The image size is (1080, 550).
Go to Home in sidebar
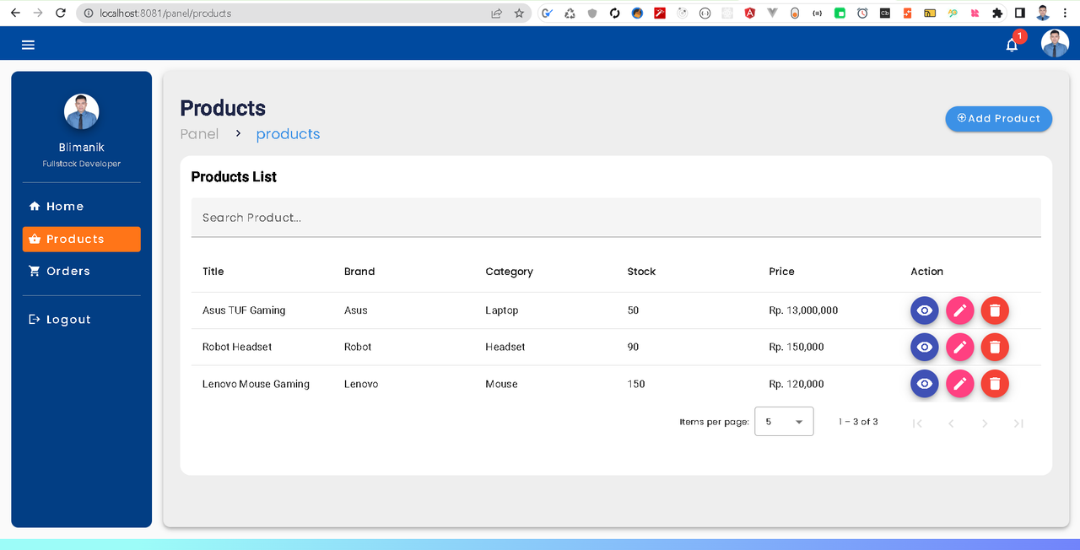[81, 207]
